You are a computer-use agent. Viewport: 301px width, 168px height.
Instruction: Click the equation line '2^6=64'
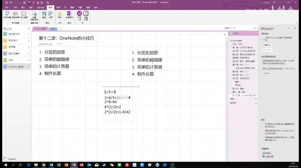pos(110,102)
